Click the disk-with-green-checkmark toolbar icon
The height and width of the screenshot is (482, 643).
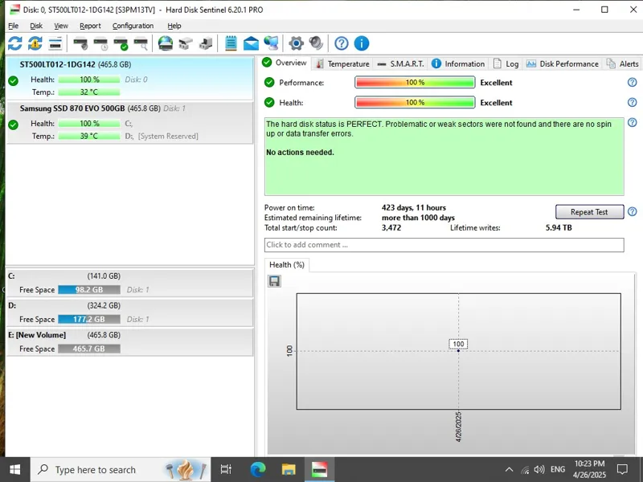click(x=121, y=43)
